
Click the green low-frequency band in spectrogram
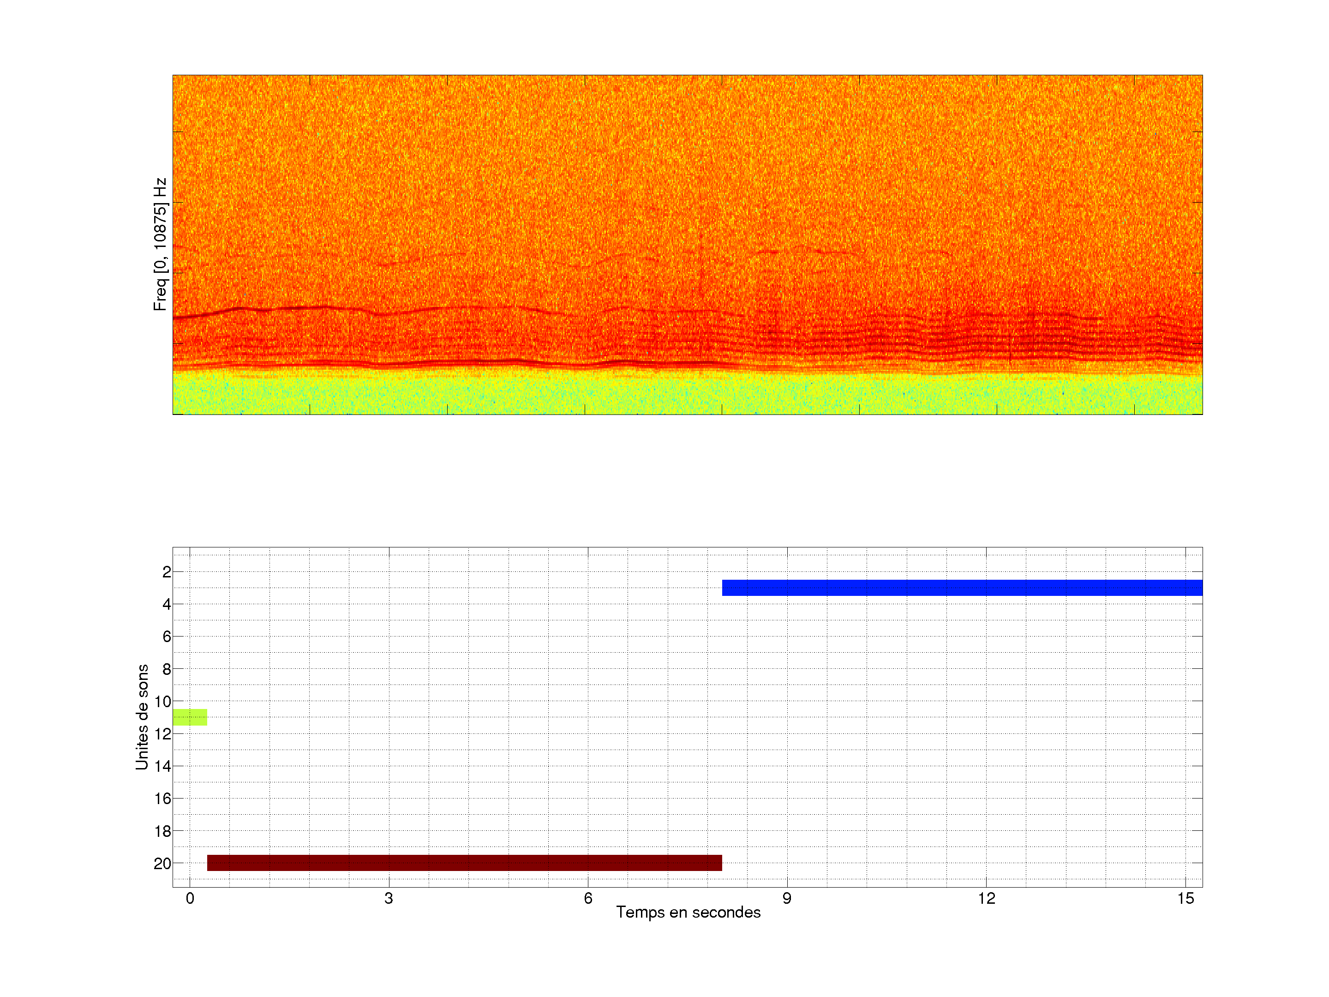(687, 394)
